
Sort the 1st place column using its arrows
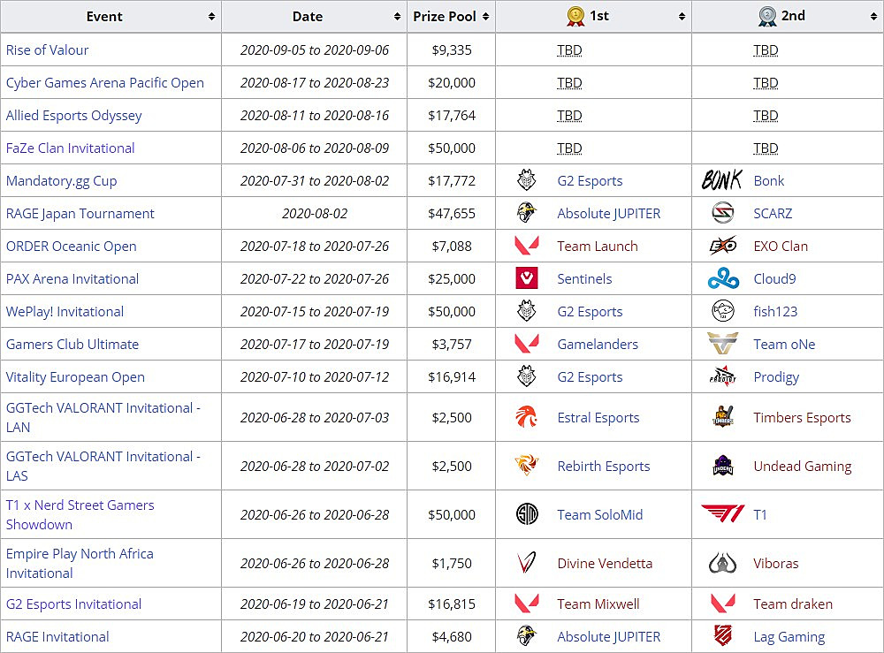682,16
